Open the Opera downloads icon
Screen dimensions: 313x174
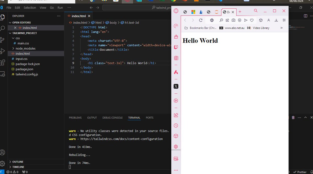point(276,20)
